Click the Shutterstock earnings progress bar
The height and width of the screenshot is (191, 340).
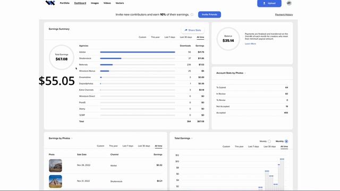coord(138,58)
